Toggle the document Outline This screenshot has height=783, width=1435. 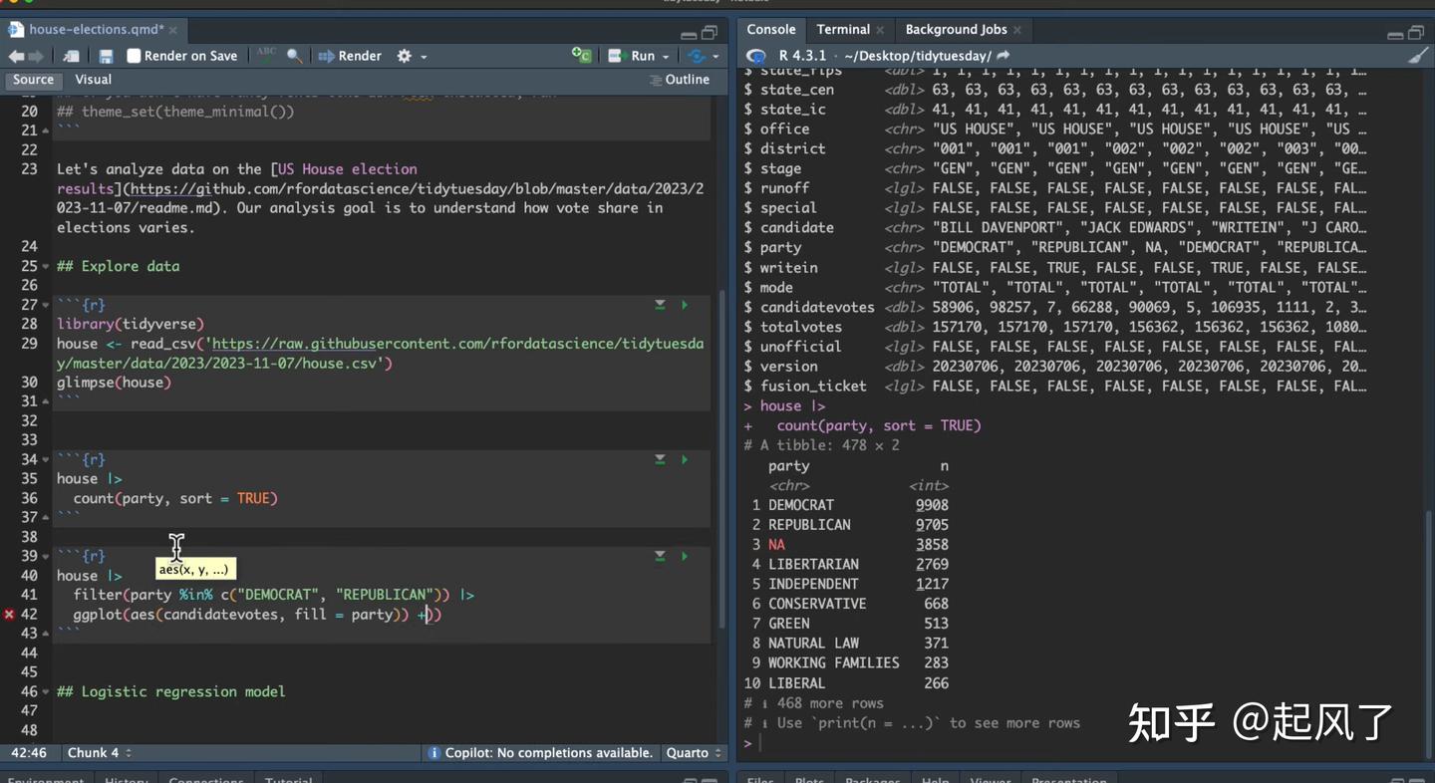(x=680, y=80)
